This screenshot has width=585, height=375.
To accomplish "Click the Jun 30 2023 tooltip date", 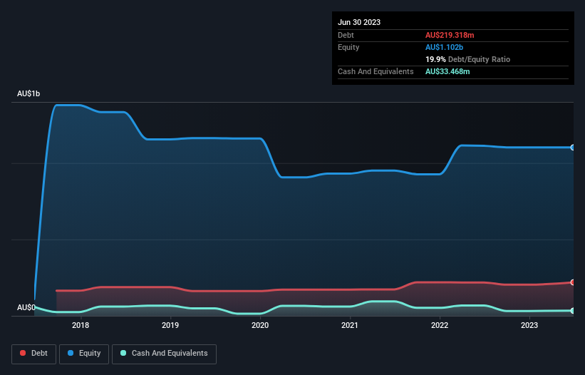I will point(359,22).
